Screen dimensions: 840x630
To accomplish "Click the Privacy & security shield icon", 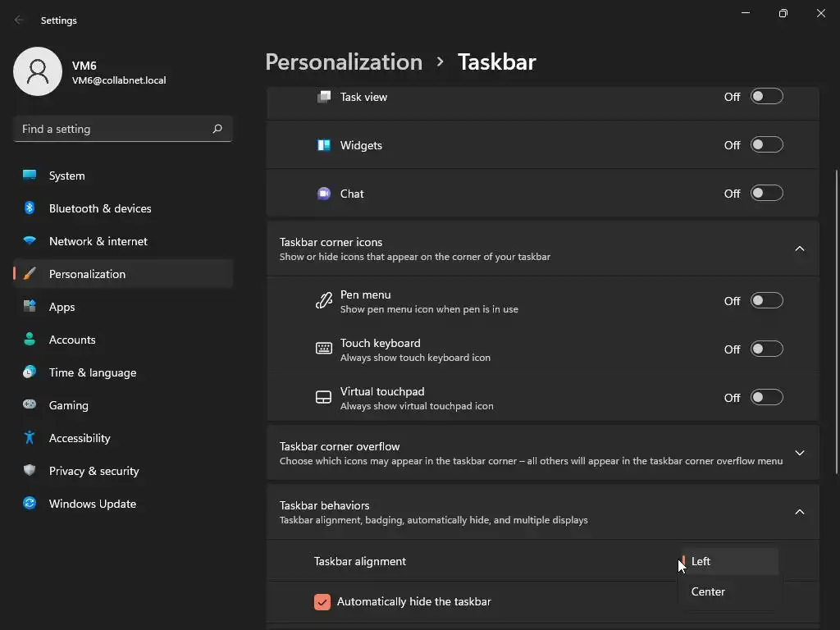I will coord(30,471).
